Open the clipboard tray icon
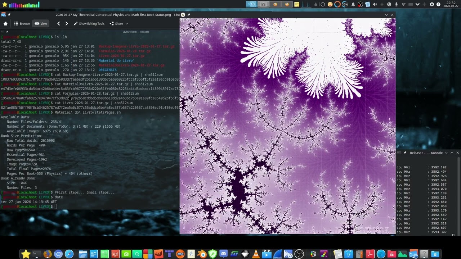The height and width of the screenshot is (259, 461). [368, 4]
